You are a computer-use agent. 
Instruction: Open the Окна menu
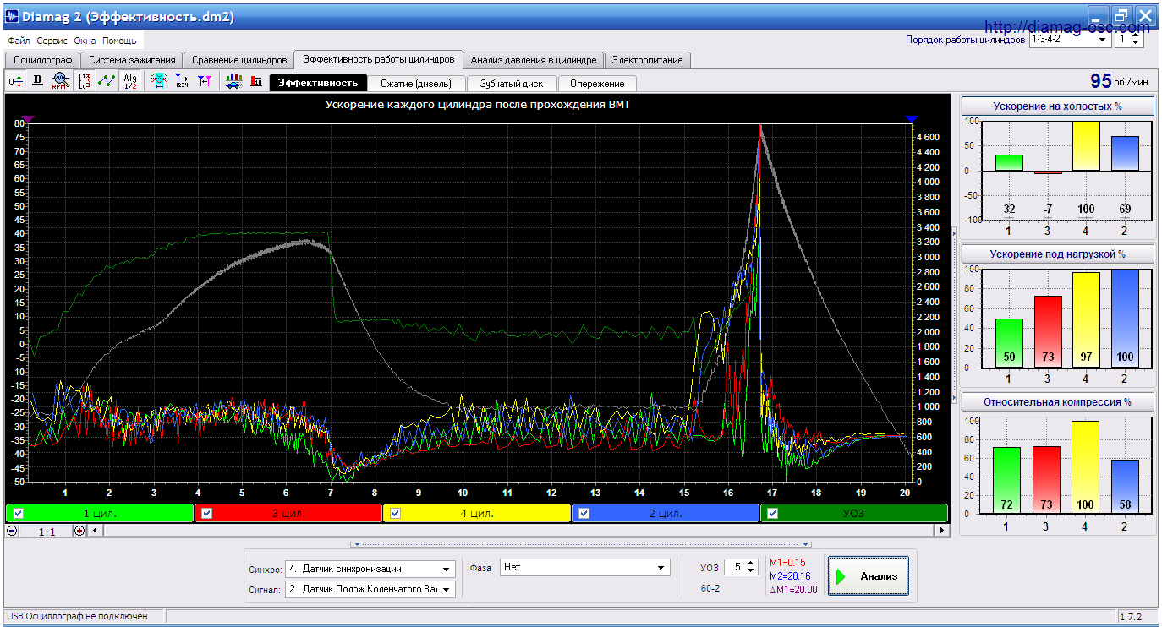85,41
